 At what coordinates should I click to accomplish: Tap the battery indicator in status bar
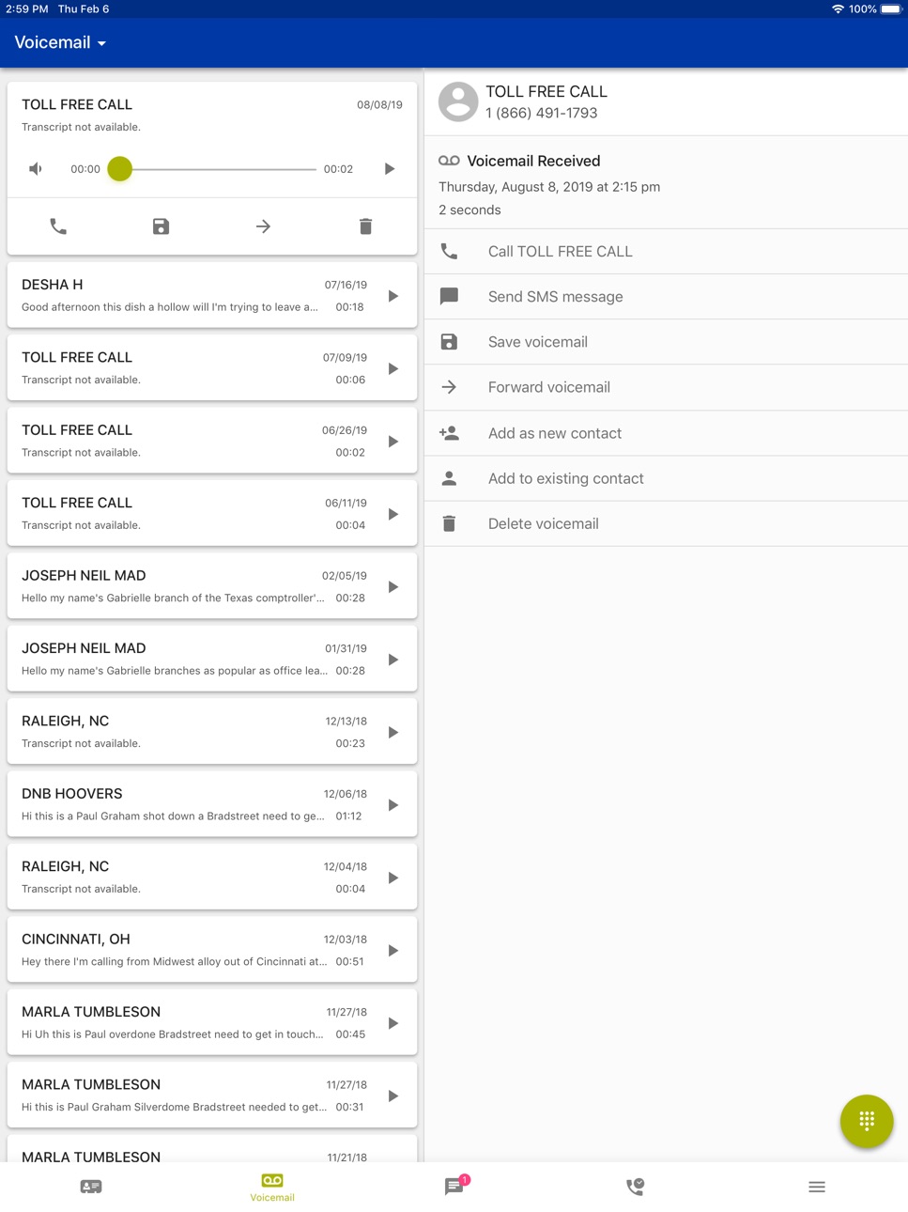(890, 8)
